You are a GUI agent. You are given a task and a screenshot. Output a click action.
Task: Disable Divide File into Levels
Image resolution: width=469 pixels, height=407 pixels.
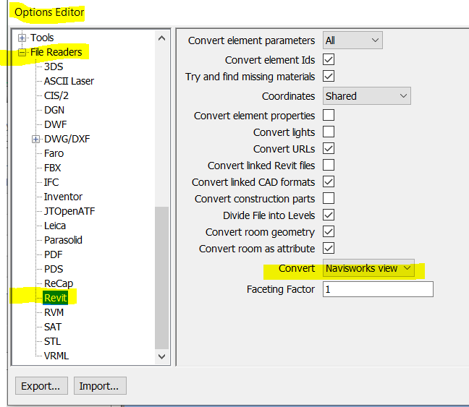[x=329, y=215]
